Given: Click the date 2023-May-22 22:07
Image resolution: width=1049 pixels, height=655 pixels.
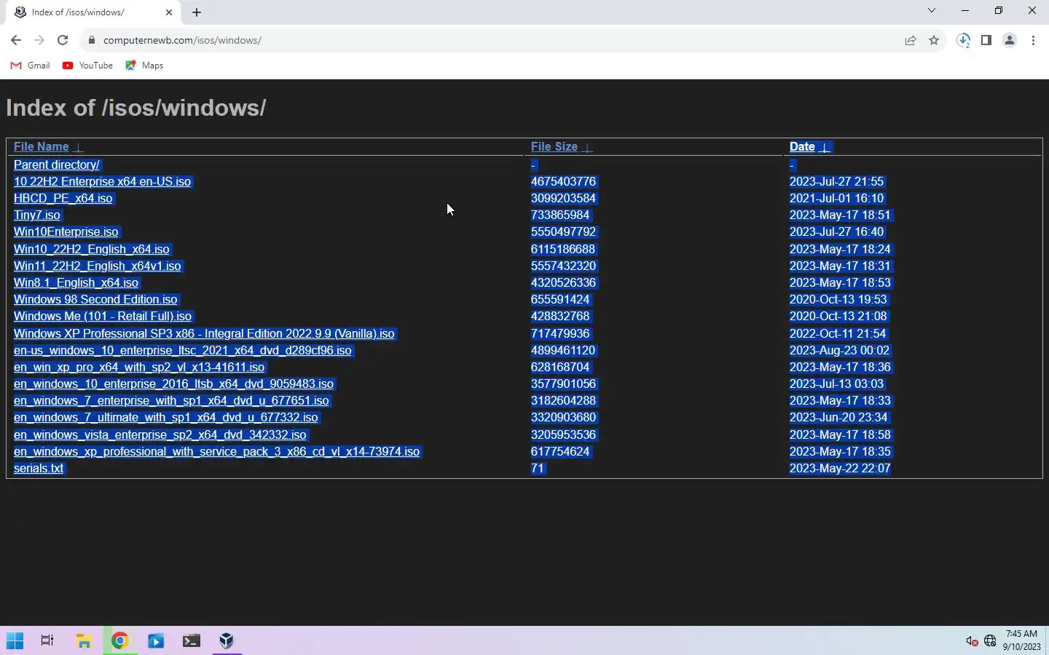Looking at the screenshot, I should 840,469.
